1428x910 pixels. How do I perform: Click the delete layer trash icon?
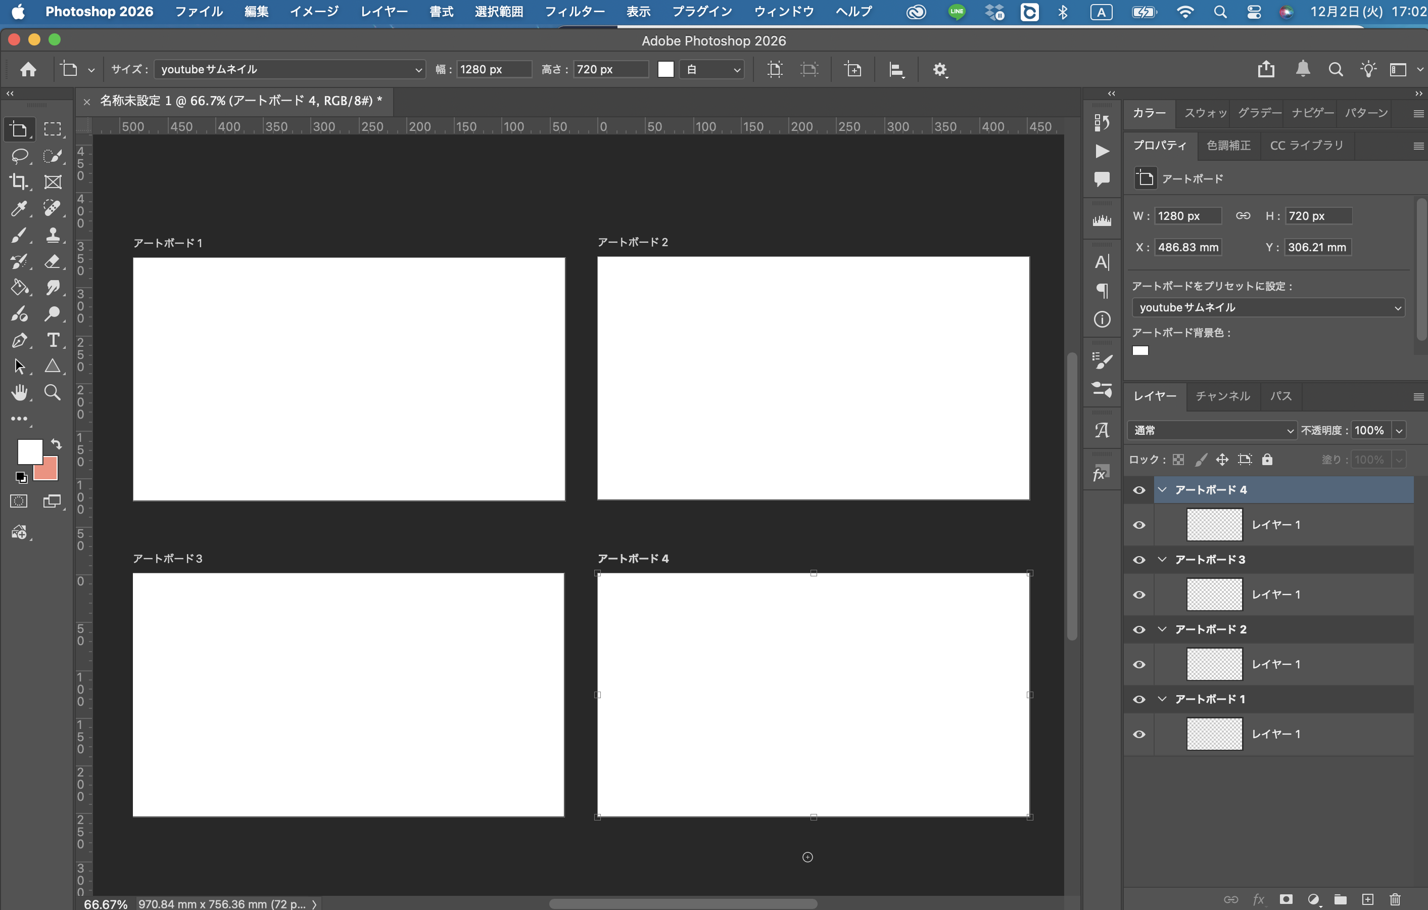pyautogui.click(x=1395, y=899)
